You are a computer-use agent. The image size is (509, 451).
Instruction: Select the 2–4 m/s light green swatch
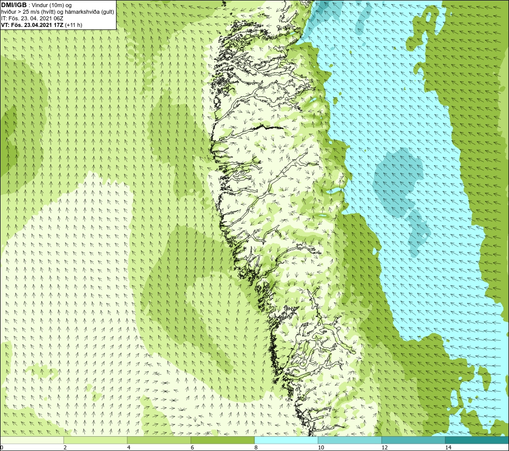point(96,440)
